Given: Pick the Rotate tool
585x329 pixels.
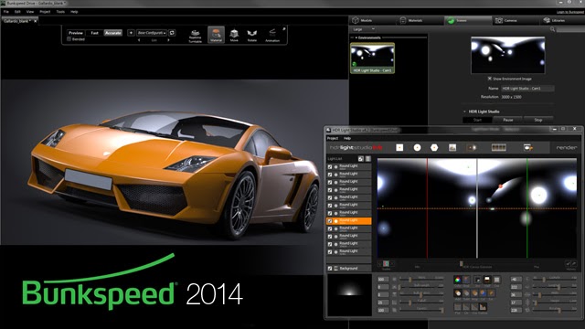Looking at the screenshot, I should pos(252,36).
